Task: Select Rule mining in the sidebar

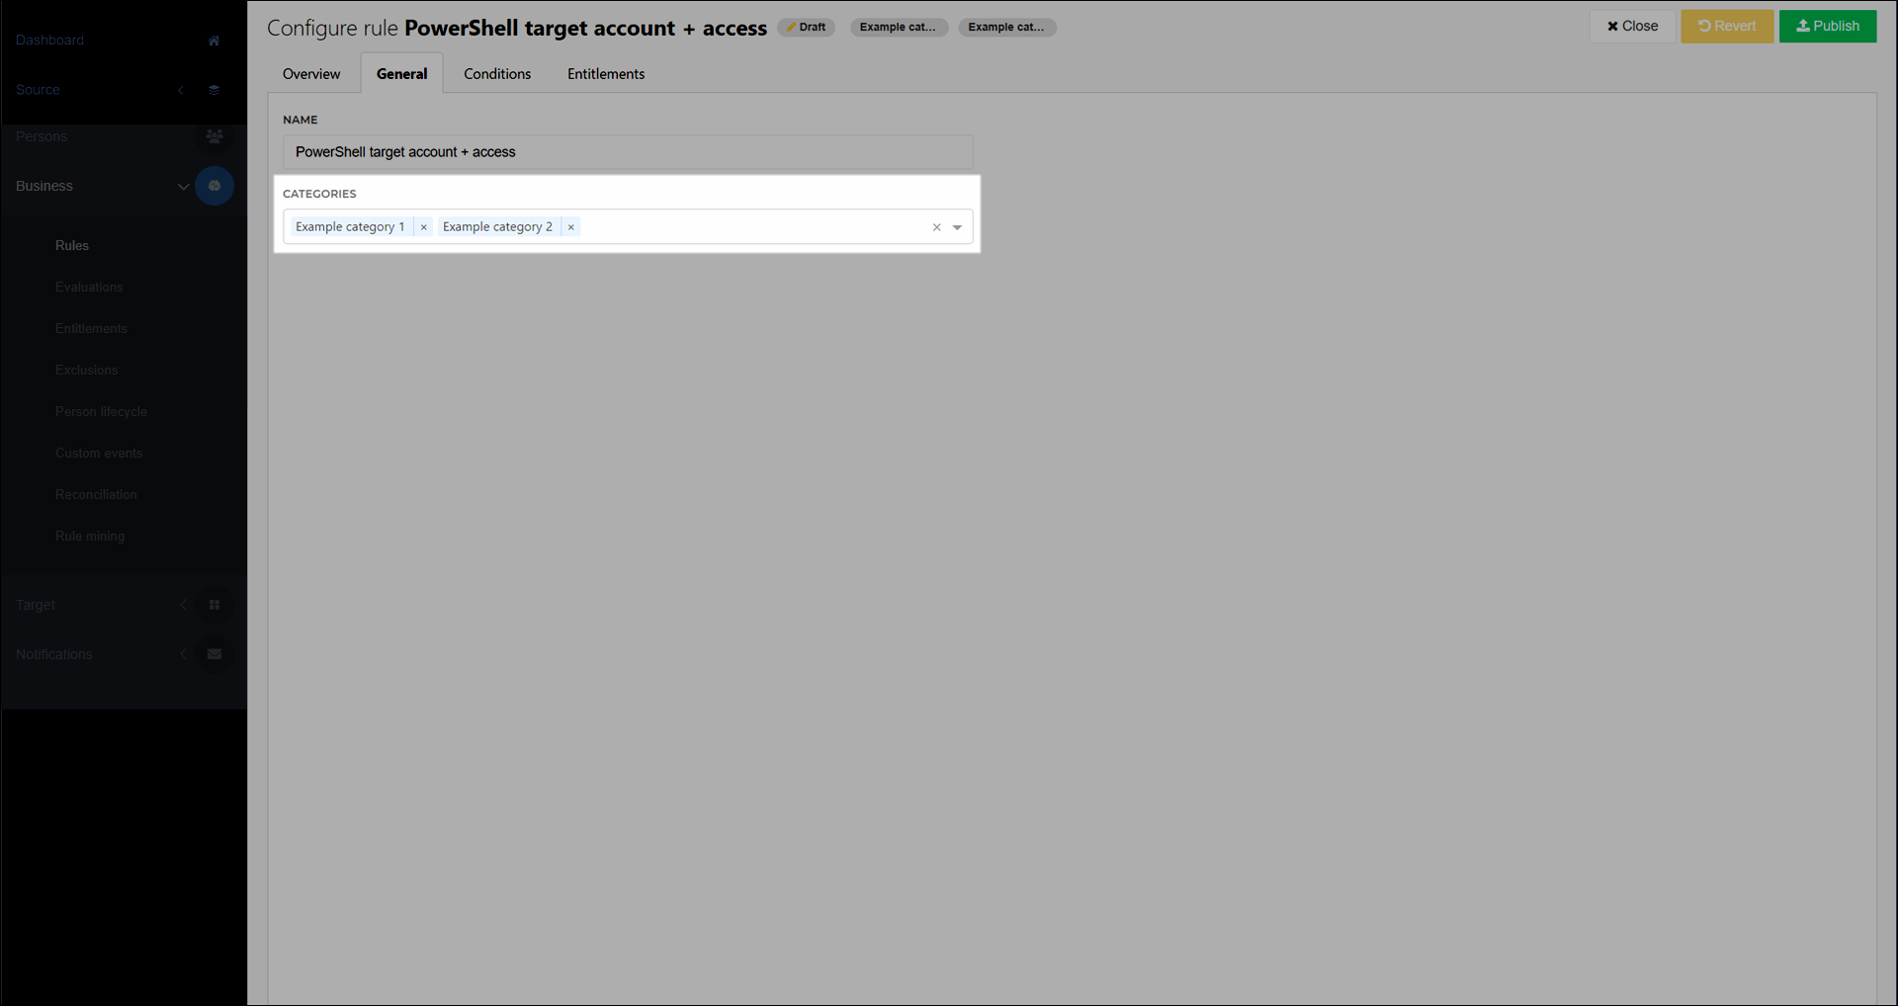Action: pyautogui.click(x=90, y=536)
